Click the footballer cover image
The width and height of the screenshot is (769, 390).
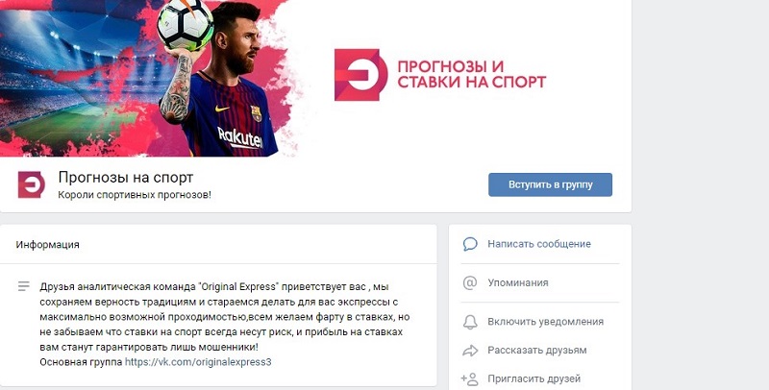tap(147, 79)
